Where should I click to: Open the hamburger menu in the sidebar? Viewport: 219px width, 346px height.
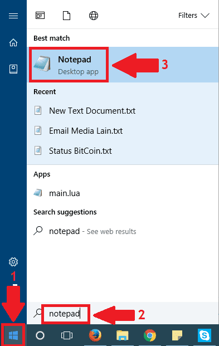coord(13,16)
